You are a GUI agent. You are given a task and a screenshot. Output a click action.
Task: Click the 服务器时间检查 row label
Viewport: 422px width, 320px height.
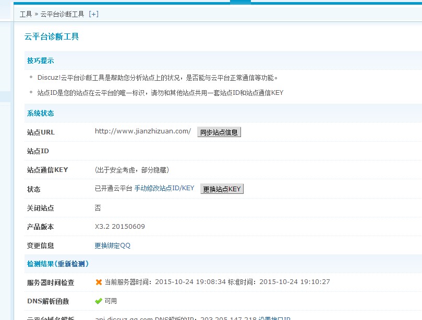coord(51,282)
